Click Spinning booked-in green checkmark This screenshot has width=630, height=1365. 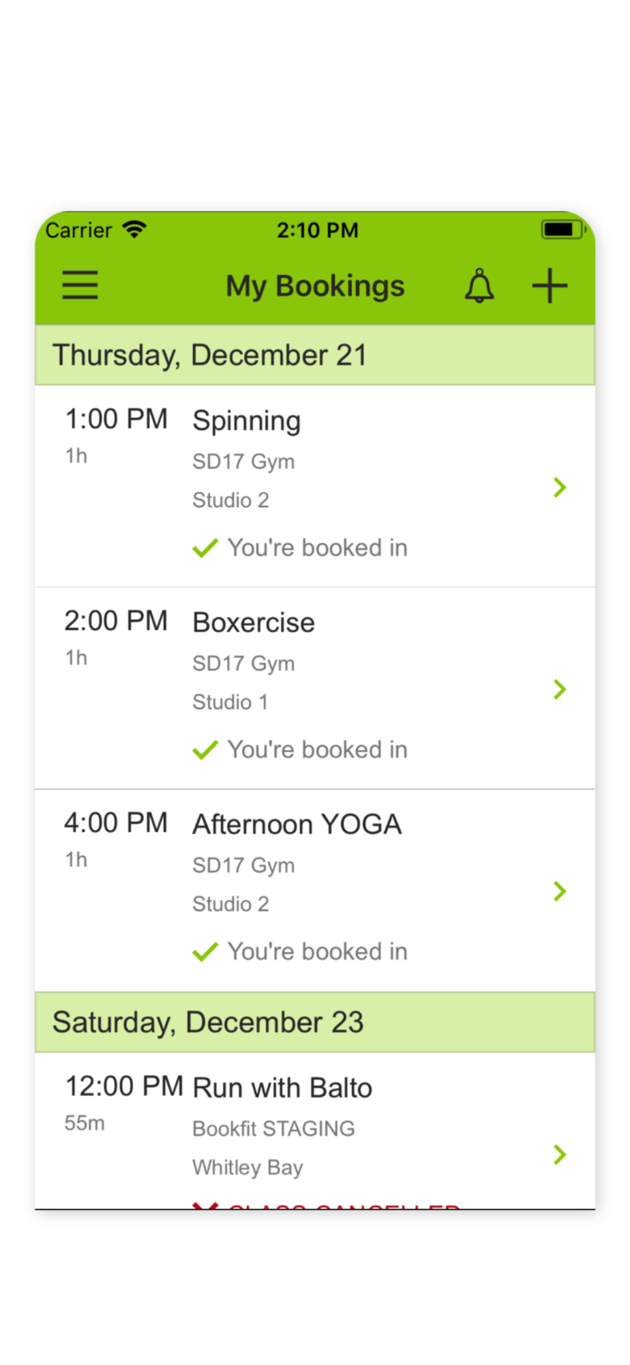pyautogui.click(x=205, y=548)
